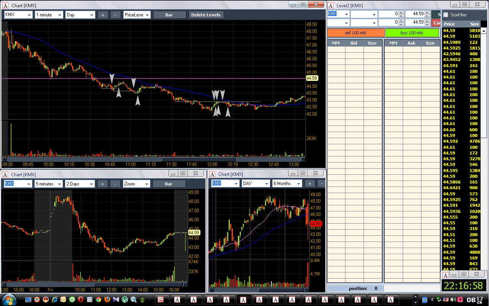Image resolution: width=489 pixels, height=306 pixels.
Task: Click the taskbar clock showing 08:17
Action: [474, 300]
